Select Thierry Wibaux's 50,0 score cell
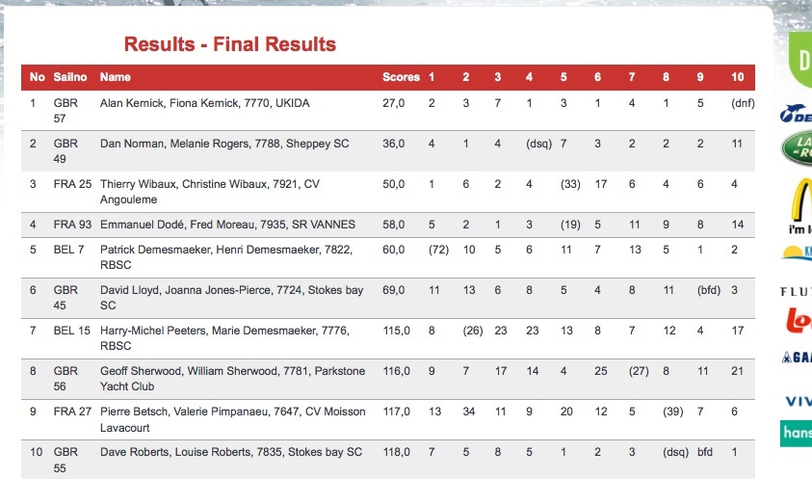The width and height of the screenshot is (812, 479). click(x=394, y=184)
